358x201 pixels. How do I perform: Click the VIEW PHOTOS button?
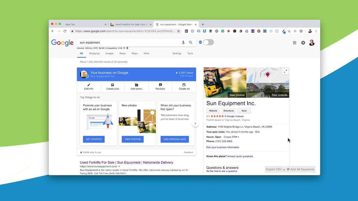[133, 139]
